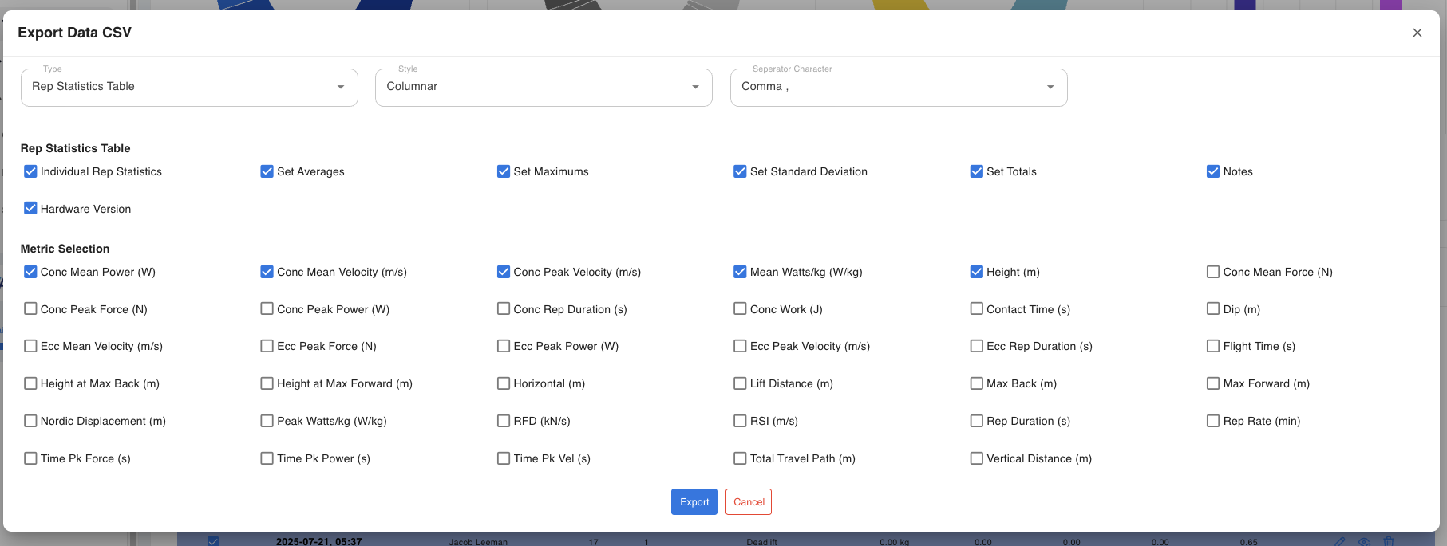Enable Conc Rep Duration (s) metric
1447x546 pixels.
[504, 309]
